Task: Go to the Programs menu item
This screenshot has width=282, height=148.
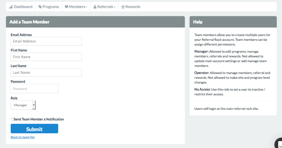Action: (x=48, y=7)
